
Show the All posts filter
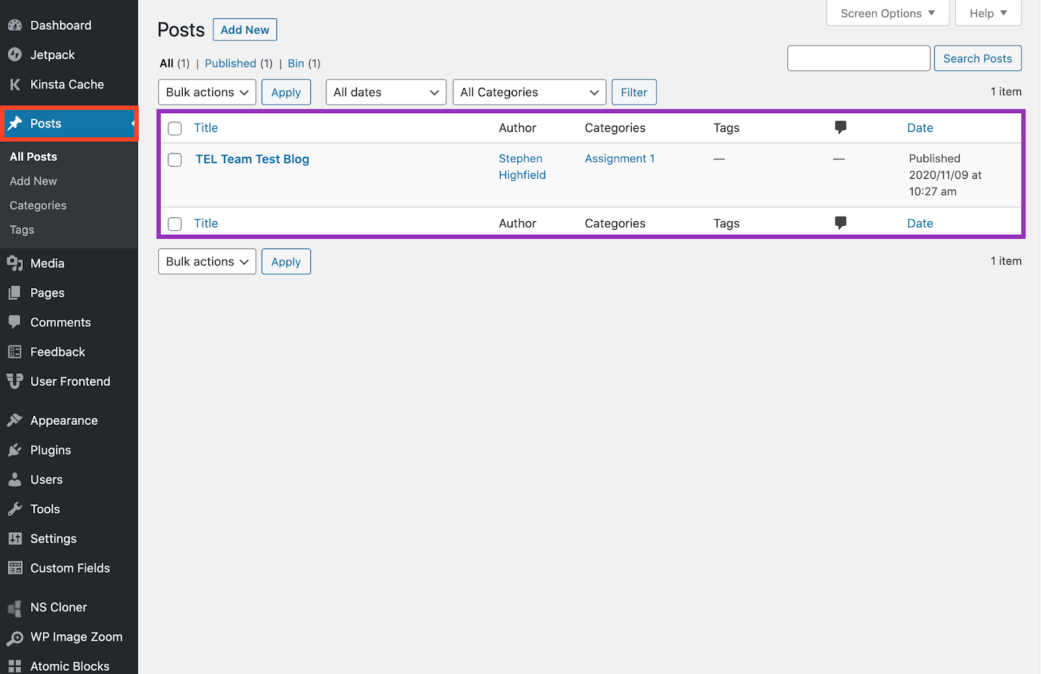pyautogui.click(x=167, y=64)
